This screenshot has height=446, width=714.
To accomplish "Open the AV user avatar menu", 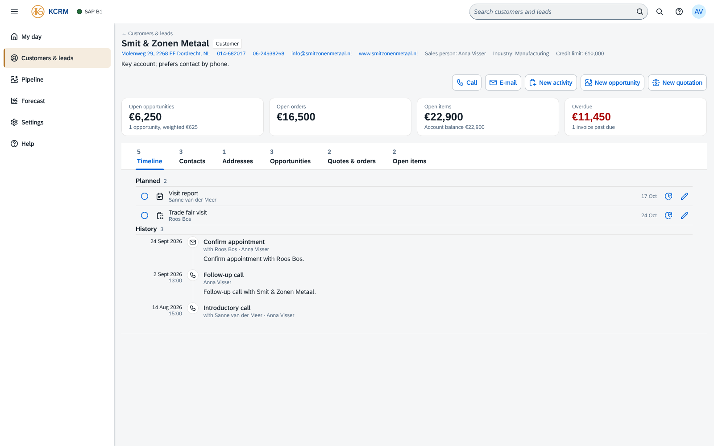I will point(699,12).
